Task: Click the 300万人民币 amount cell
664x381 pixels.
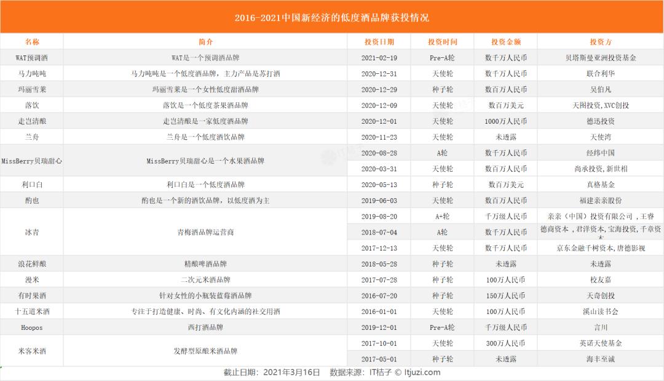Action: (x=505, y=343)
